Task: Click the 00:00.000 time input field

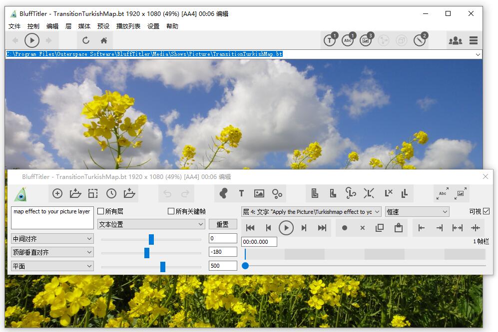Action: point(258,241)
